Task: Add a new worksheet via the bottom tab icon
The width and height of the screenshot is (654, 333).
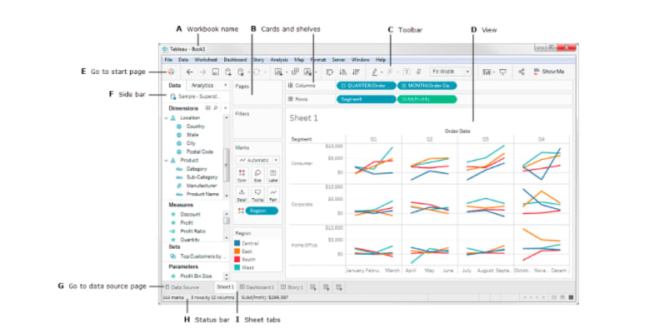Action: [312, 287]
